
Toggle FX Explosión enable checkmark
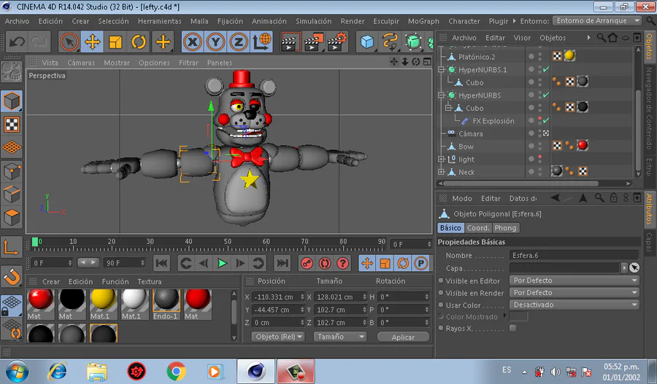pos(545,120)
